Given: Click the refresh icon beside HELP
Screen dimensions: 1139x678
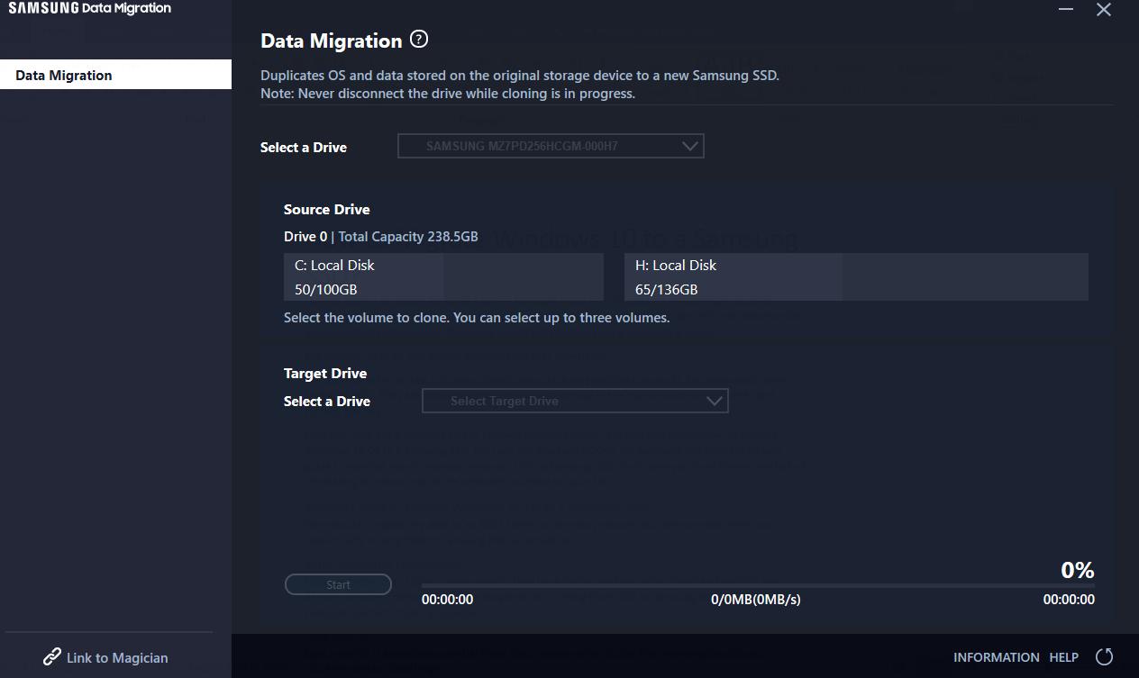Looking at the screenshot, I should pos(1104,657).
